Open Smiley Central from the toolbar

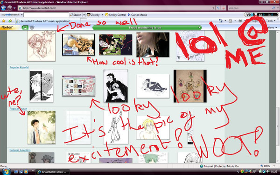pyautogui.click(x=115, y=15)
